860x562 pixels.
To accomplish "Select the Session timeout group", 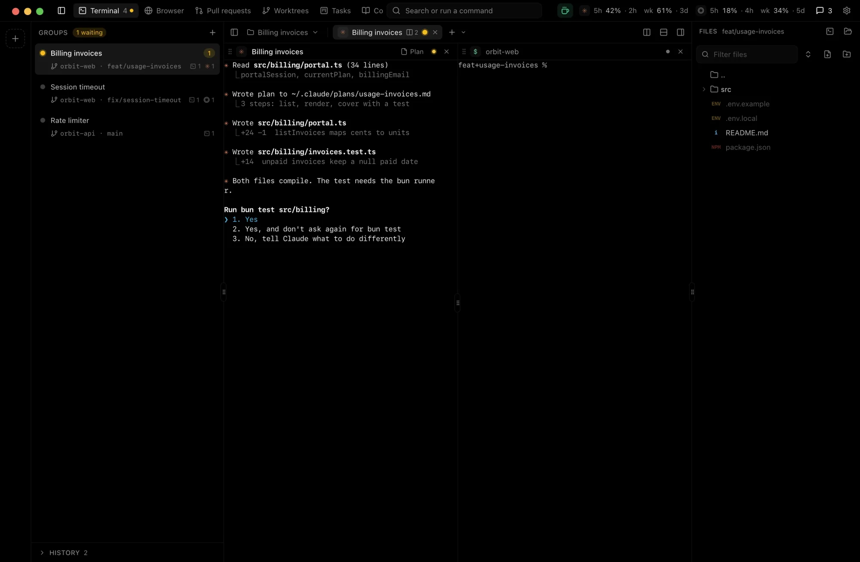I will coord(127,93).
